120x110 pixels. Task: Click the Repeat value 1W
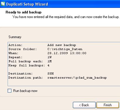(49, 57)
